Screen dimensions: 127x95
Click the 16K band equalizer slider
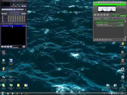tap(25, 18)
